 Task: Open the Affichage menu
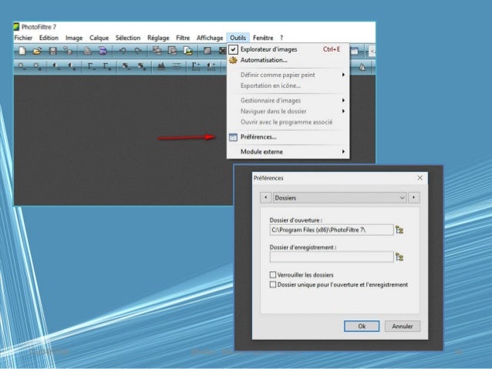point(210,38)
